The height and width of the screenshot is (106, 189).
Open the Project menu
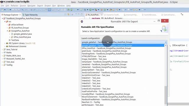[48, 6]
